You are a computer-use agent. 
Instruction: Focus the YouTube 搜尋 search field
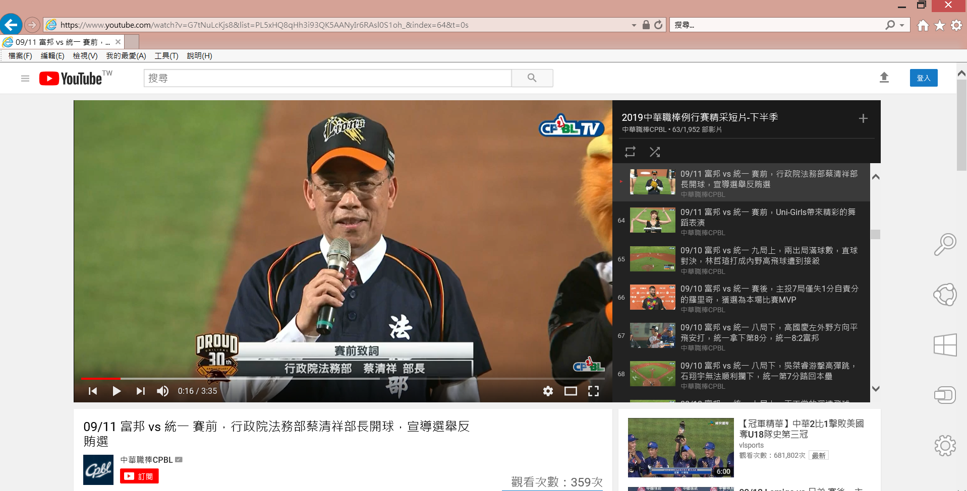click(x=328, y=78)
